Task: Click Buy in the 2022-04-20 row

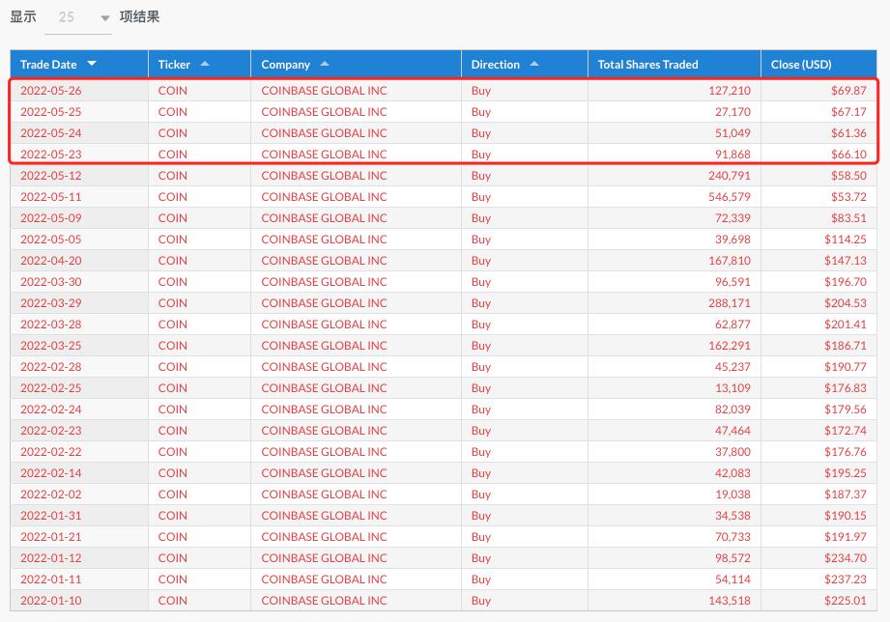Action: [x=481, y=261]
